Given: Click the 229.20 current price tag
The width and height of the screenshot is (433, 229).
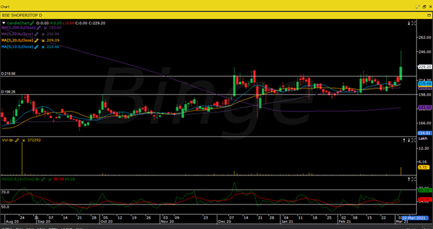Looking at the screenshot, I should pos(425,67).
